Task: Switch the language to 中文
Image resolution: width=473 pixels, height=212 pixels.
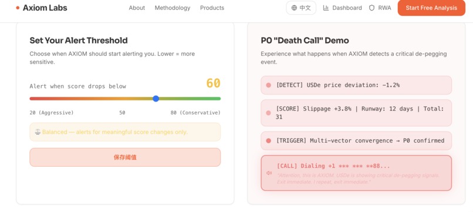Action: 301,8
